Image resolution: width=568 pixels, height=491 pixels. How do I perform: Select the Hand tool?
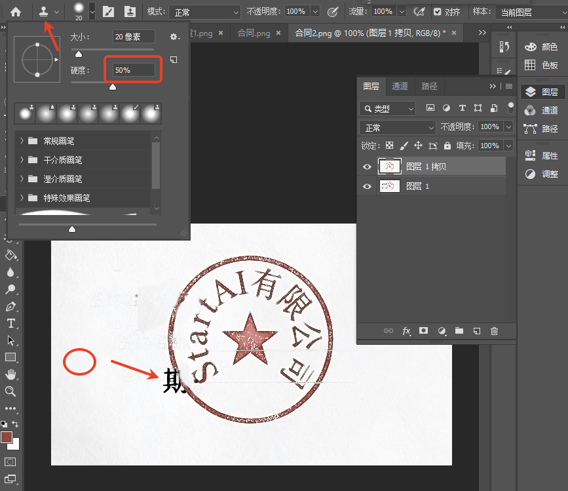[x=11, y=374]
